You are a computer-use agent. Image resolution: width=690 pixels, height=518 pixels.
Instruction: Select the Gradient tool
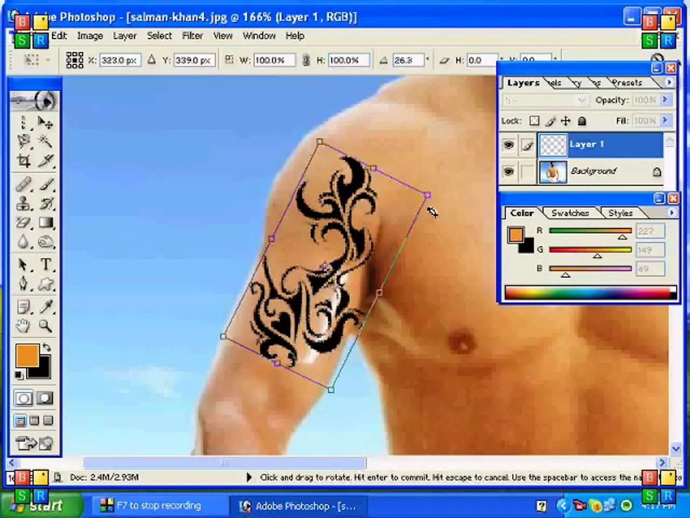click(46, 223)
